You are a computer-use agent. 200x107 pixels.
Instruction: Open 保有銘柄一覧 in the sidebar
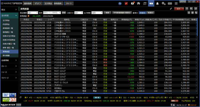8,28
